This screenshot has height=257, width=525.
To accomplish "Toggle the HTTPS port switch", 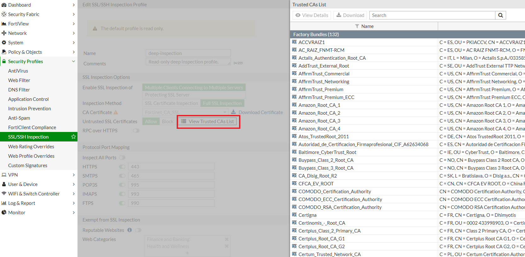I will coord(122,167).
